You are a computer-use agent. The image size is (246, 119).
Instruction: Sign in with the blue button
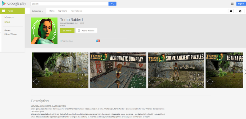coord(241,4)
